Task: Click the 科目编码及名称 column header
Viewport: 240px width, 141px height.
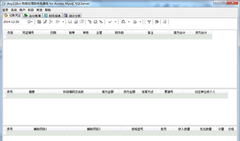Action: 74,92
